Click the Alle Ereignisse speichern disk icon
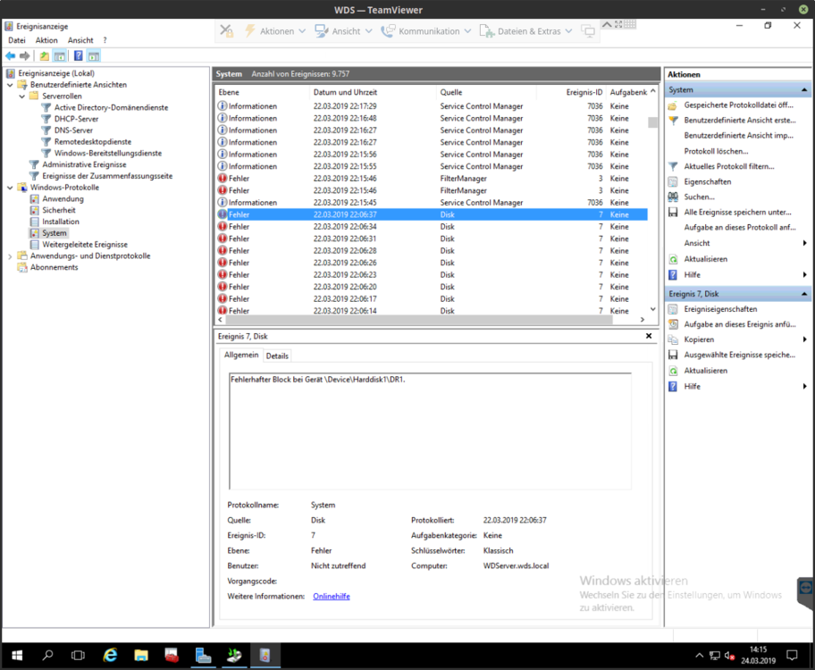Image resolution: width=815 pixels, height=670 pixels. tap(674, 212)
